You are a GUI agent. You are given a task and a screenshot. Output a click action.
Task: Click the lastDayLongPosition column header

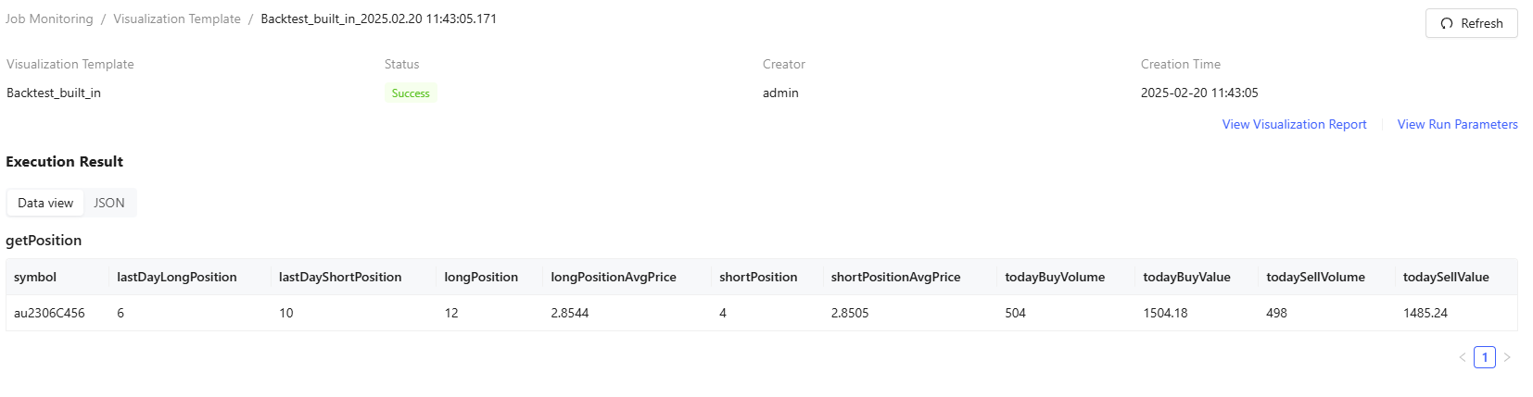click(177, 277)
